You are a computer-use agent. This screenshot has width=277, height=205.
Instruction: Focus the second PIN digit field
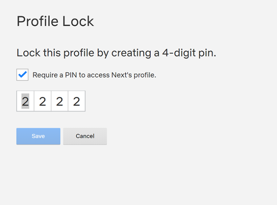(x=43, y=101)
